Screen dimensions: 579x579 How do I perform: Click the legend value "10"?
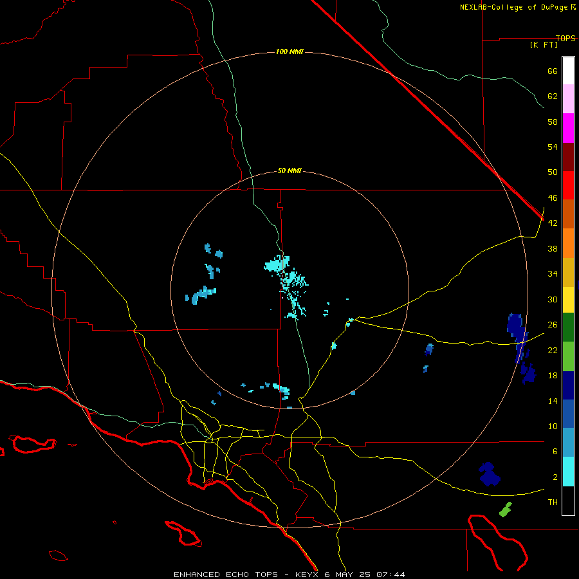(553, 427)
